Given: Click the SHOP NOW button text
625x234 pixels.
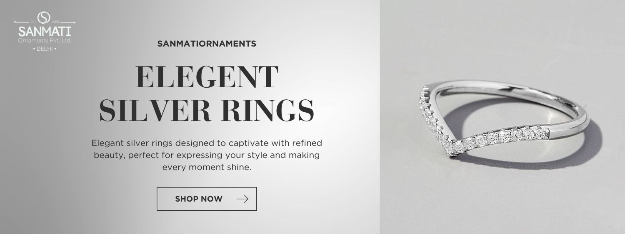Looking at the screenshot, I should coord(199,199).
